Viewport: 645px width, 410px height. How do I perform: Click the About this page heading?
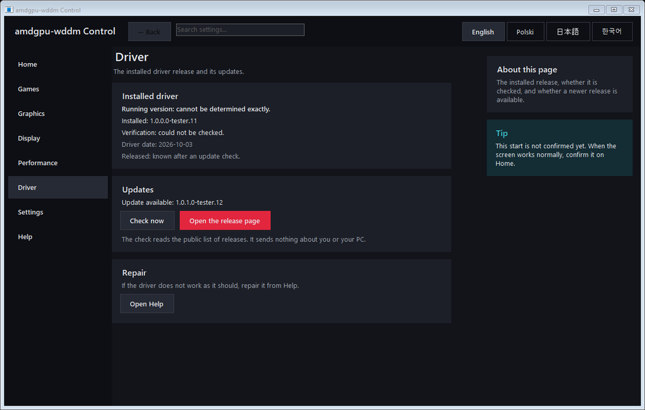tap(527, 70)
